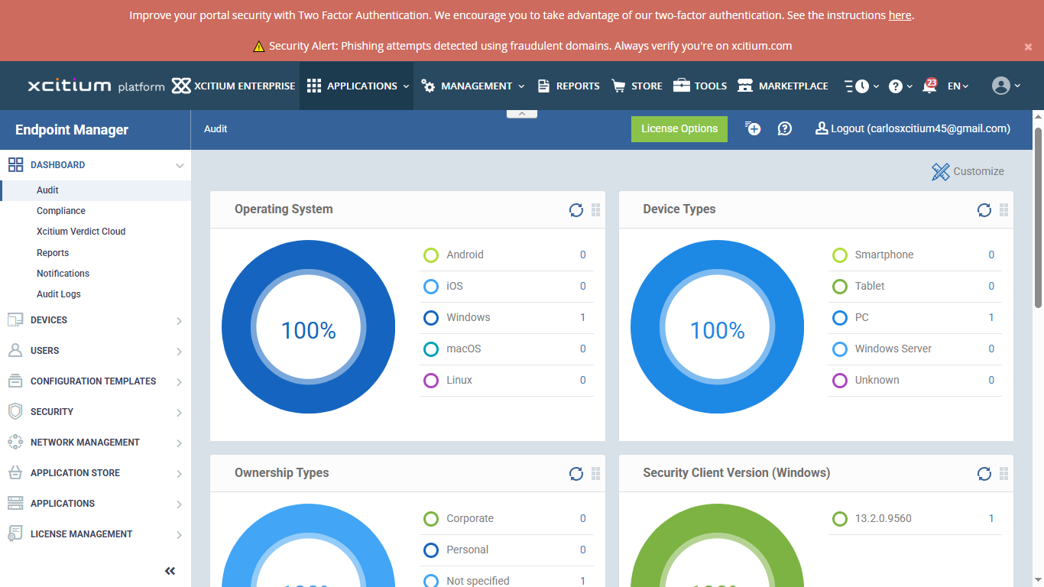
Task: Click the Users sidebar icon
Action: (x=15, y=350)
